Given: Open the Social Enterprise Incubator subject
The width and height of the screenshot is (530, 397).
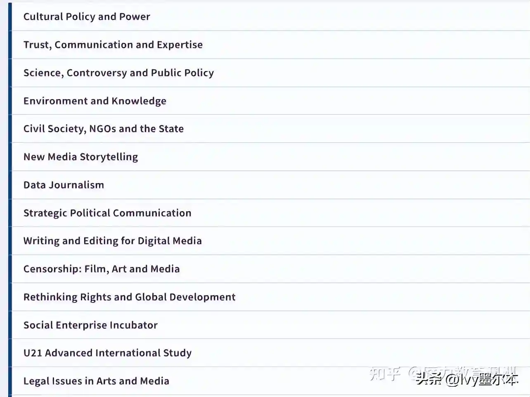Looking at the screenshot, I should pos(90,325).
